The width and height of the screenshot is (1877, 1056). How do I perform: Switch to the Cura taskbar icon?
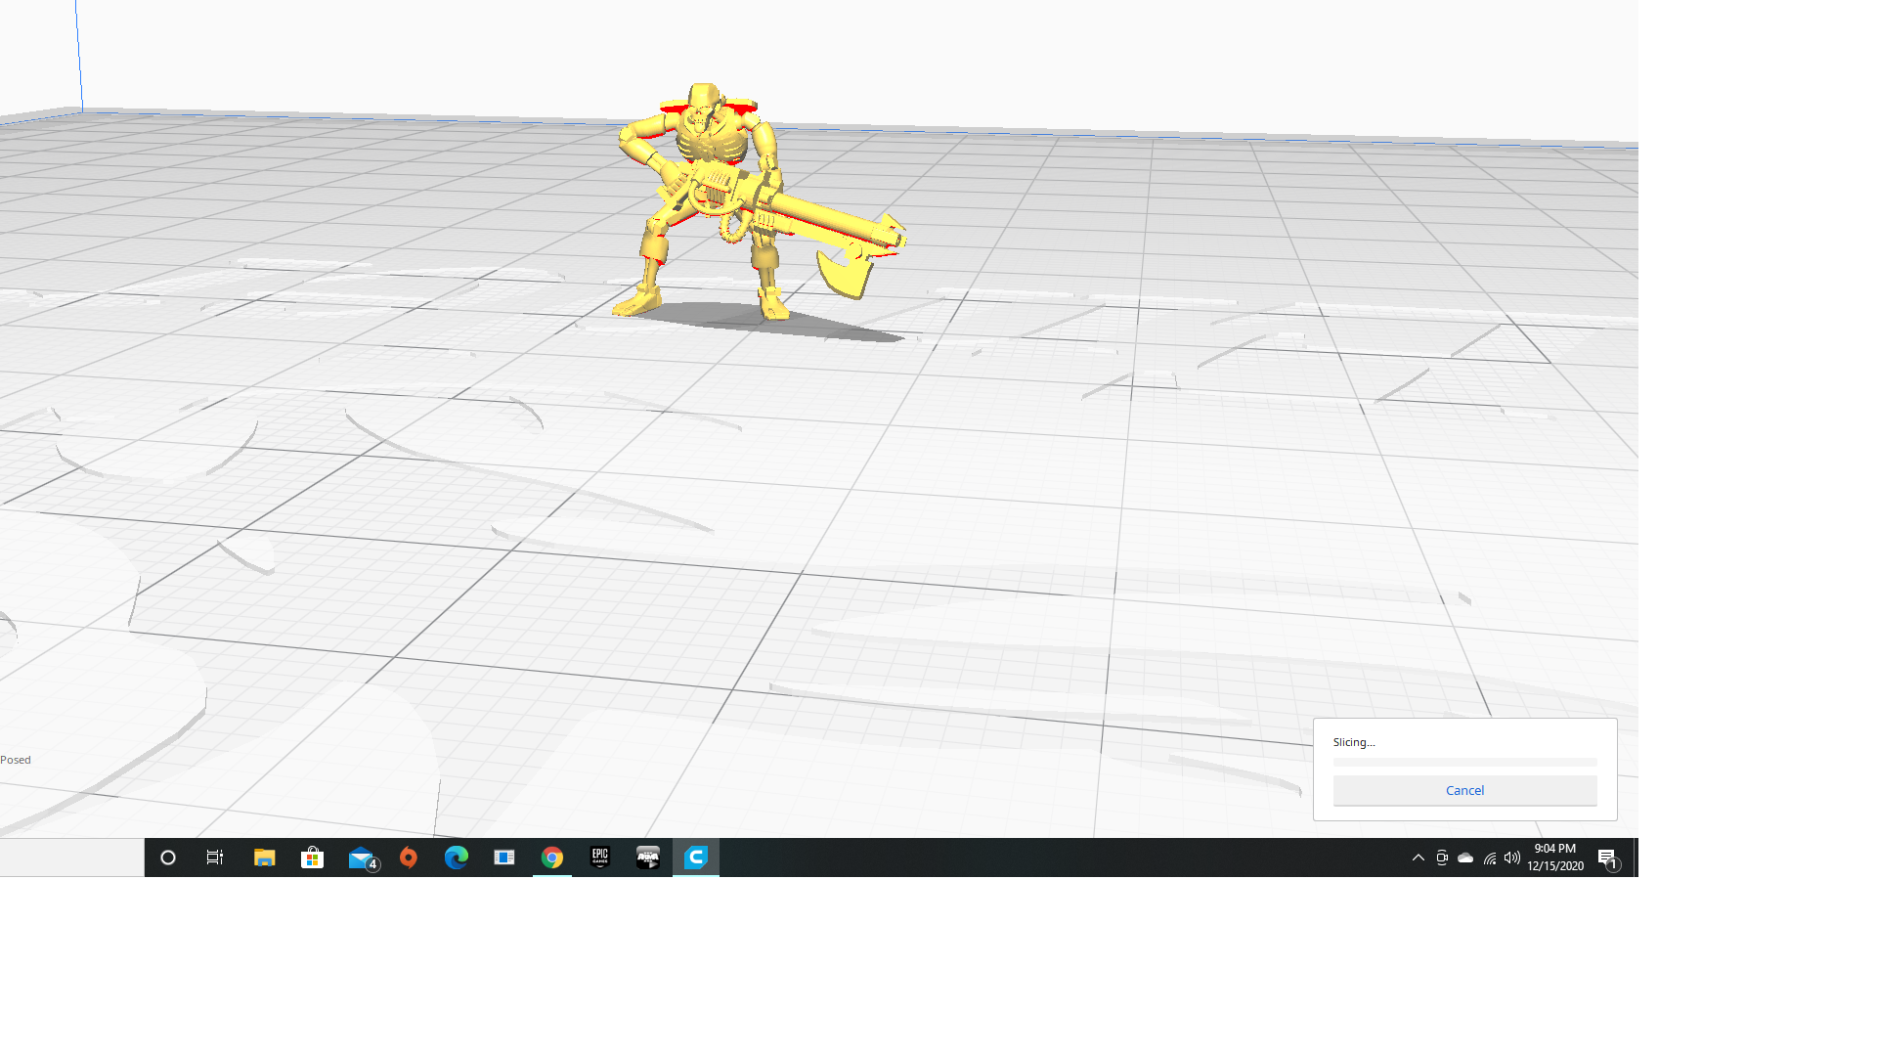coord(696,858)
